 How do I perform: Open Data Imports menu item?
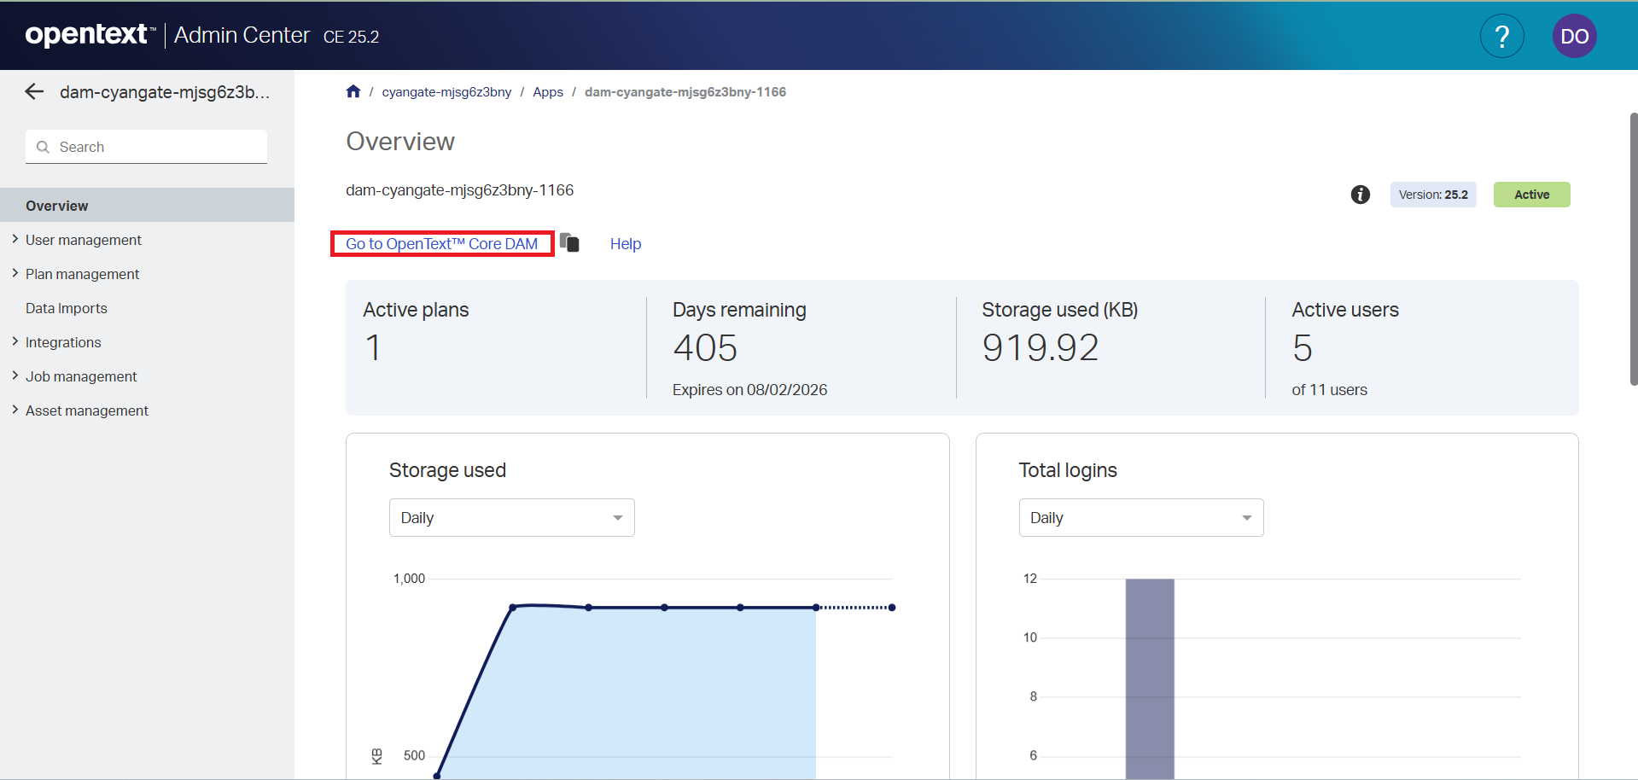pos(67,308)
